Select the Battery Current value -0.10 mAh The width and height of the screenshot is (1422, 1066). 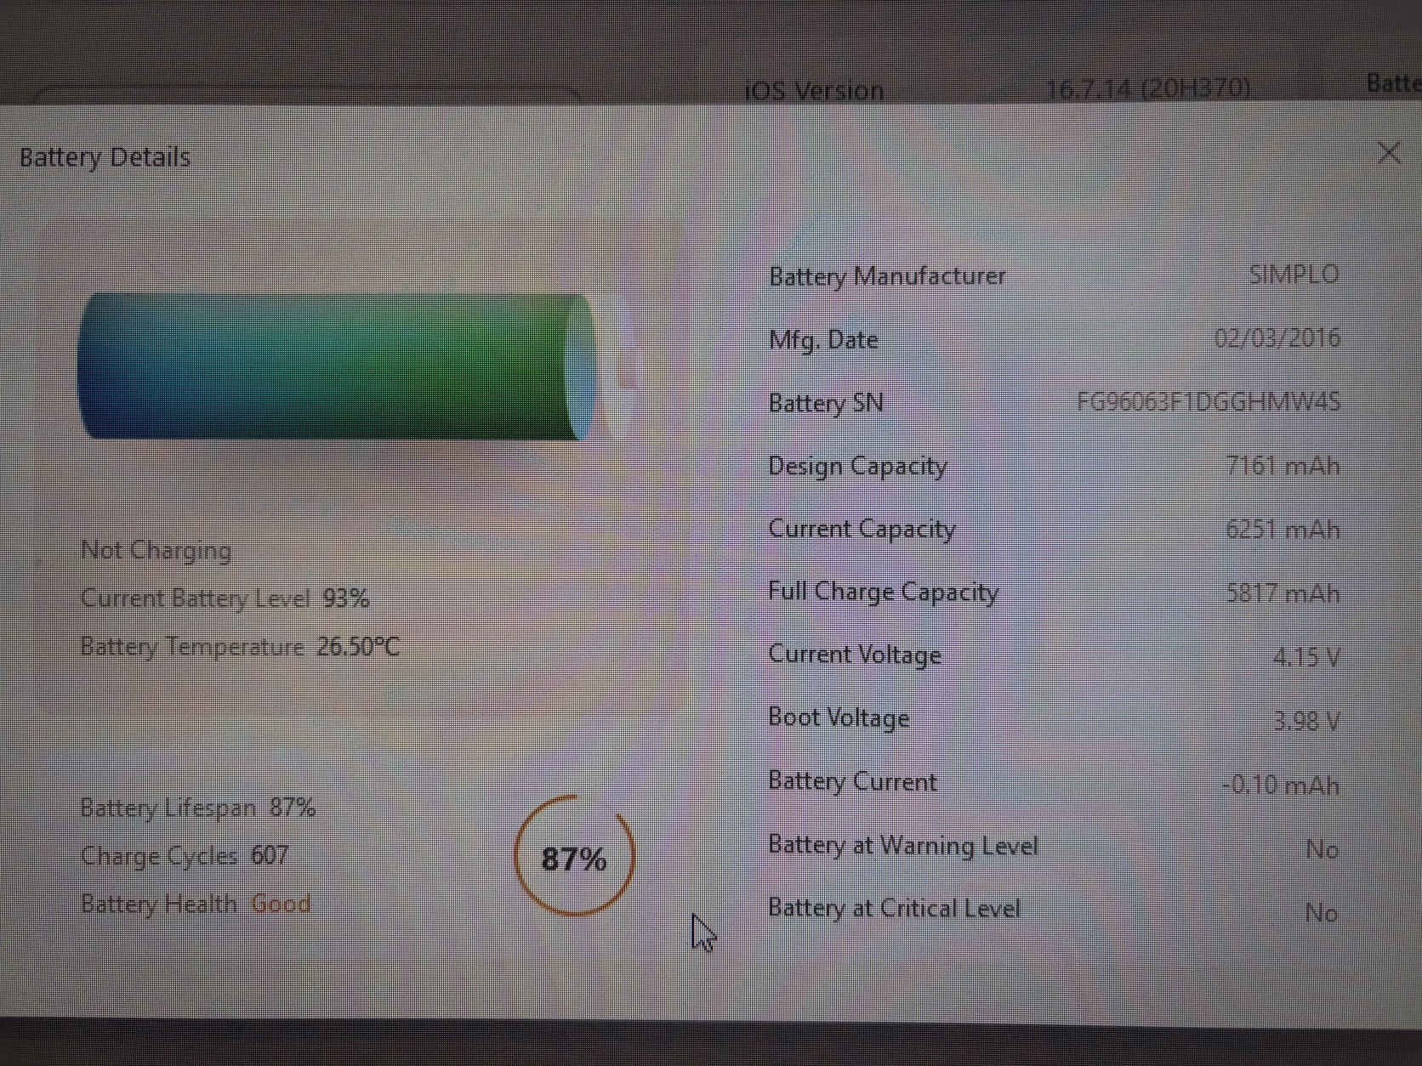coord(1281,785)
